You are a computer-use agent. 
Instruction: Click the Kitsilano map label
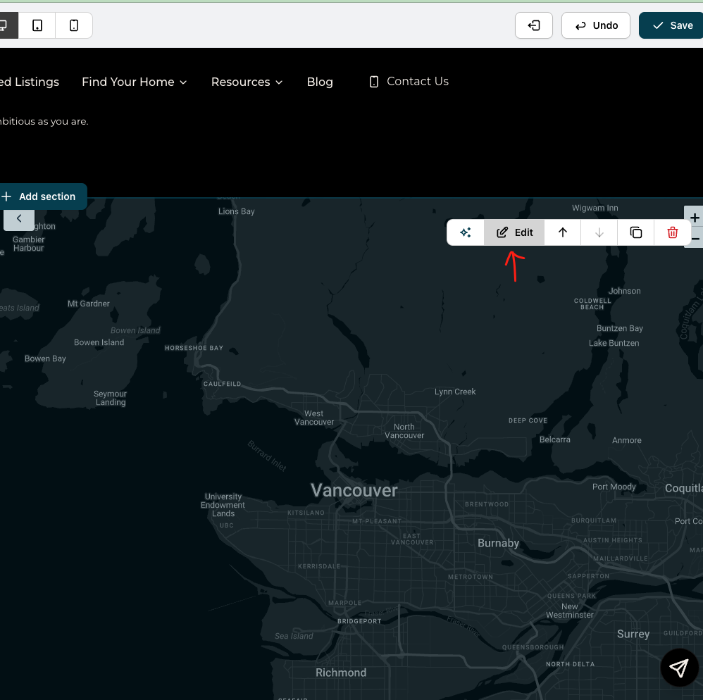[x=306, y=513]
